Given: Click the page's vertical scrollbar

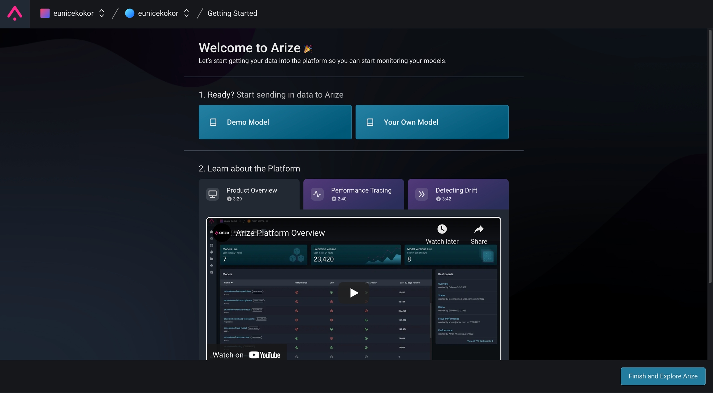Looking at the screenshot, I should (x=710, y=156).
